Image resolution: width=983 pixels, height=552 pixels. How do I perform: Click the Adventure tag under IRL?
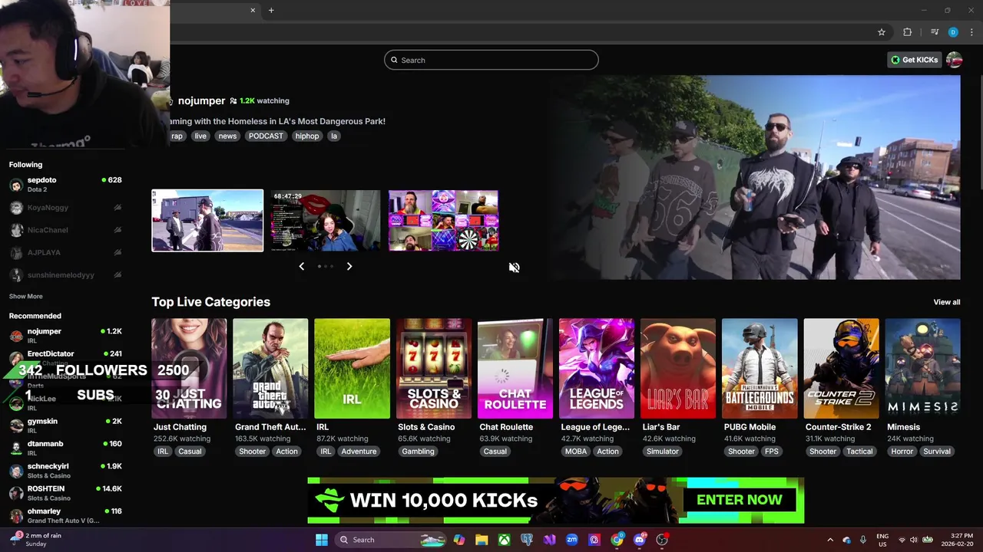pyautogui.click(x=359, y=452)
